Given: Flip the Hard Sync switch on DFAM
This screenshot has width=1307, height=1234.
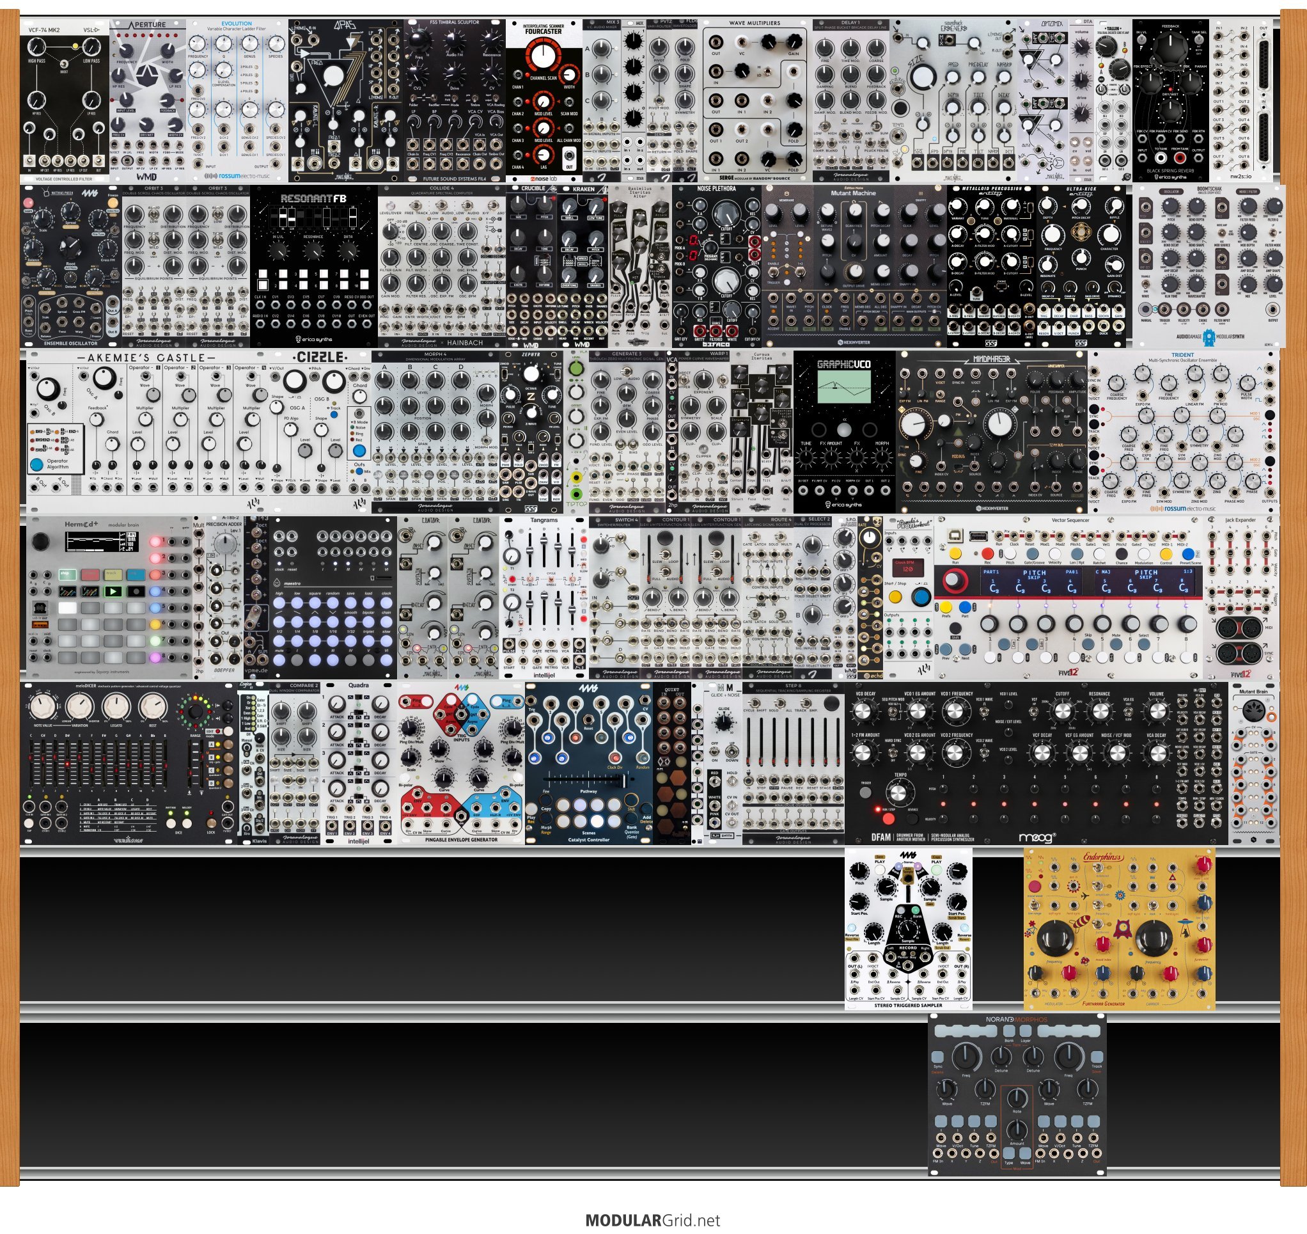Looking at the screenshot, I should point(893,752).
